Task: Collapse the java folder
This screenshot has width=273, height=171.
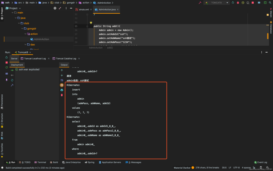Action: (x=16, y=18)
